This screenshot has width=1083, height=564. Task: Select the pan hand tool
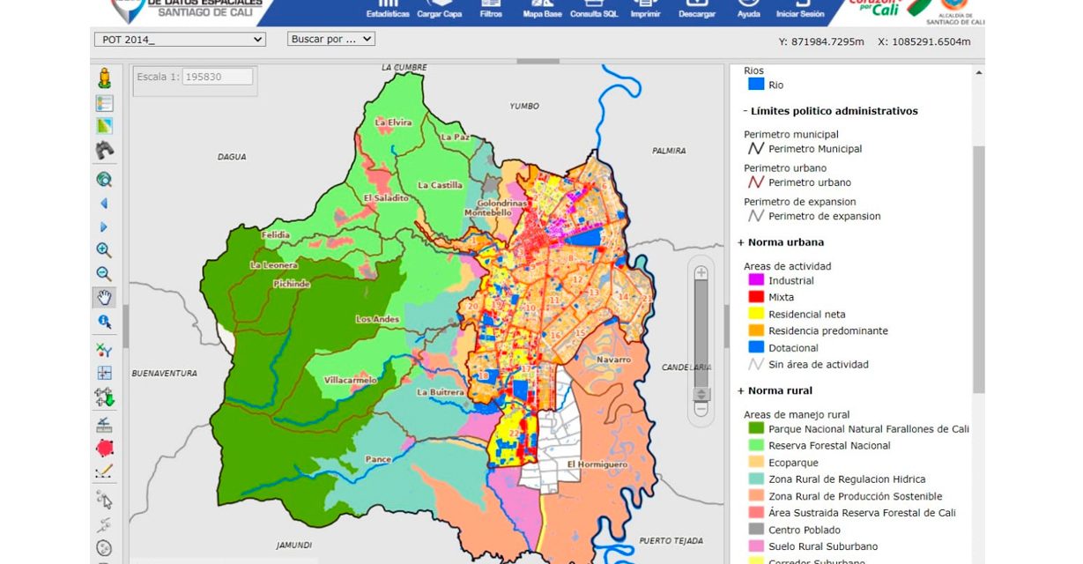pyautogui.click(x=104, y=297)
